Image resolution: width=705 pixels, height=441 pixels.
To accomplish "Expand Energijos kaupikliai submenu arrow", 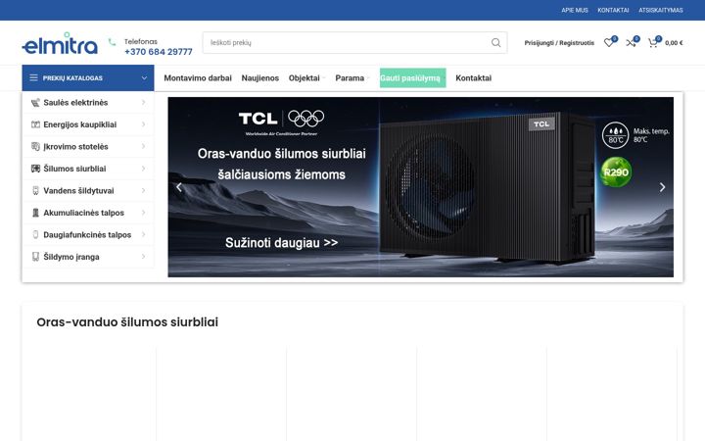I will coord(143,124).
